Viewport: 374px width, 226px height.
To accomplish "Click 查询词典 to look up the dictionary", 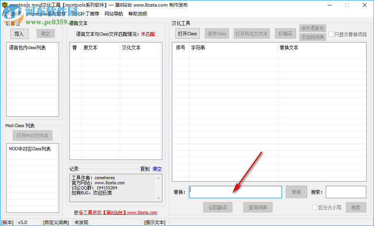I will pyautogui.click(x=258, y=207).
